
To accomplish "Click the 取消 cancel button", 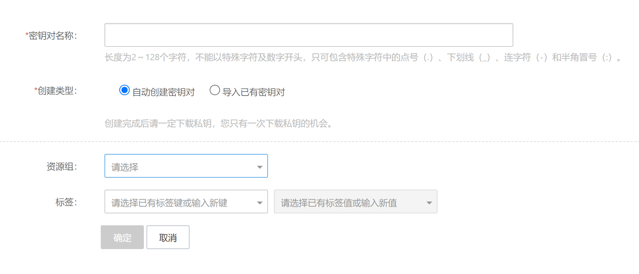I will 168,237.
